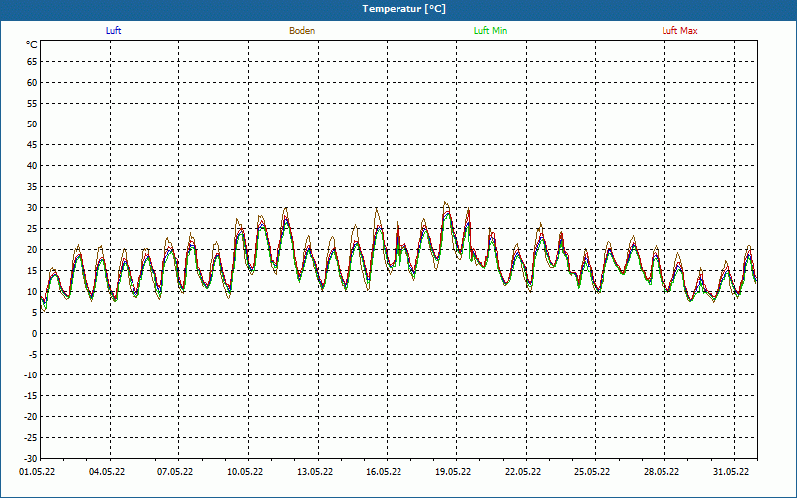Click the Temperatur [°C] chart title
Image resolution: width=797 pixels, height=498 pixels.
pos(404,9)
